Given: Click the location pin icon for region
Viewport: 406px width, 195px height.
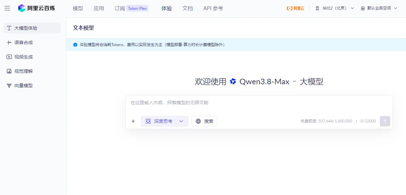Looking at the screenshot, I should point(317,8).
